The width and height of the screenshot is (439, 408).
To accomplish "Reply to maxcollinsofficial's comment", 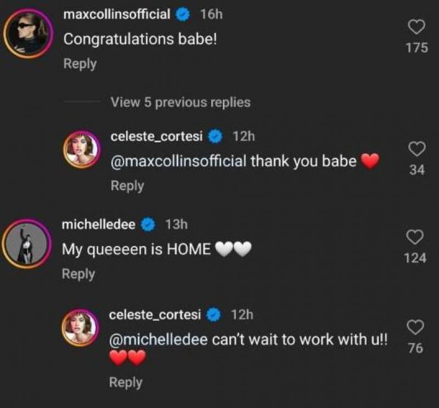I will point(80,64).
